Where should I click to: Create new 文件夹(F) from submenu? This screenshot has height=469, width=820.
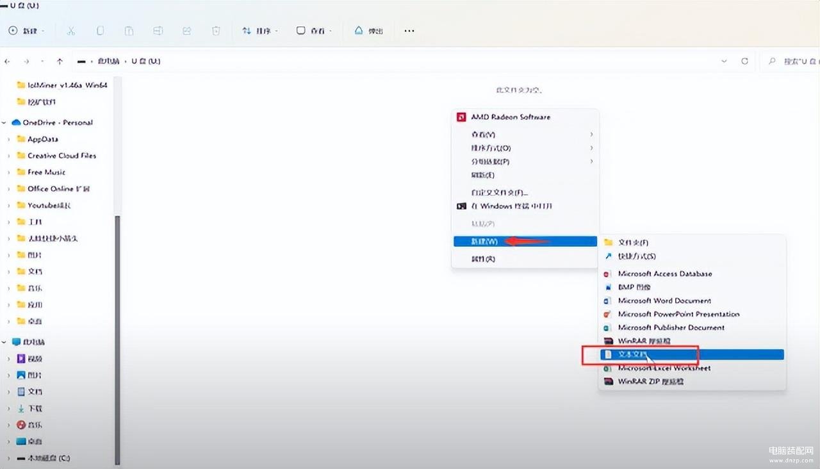coord(692,243)
